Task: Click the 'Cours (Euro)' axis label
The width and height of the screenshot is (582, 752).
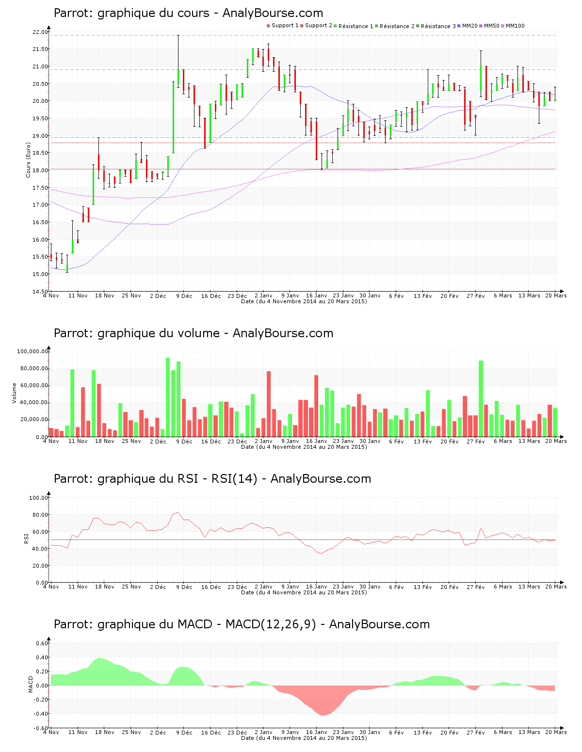Action: [x=28, y=160]
